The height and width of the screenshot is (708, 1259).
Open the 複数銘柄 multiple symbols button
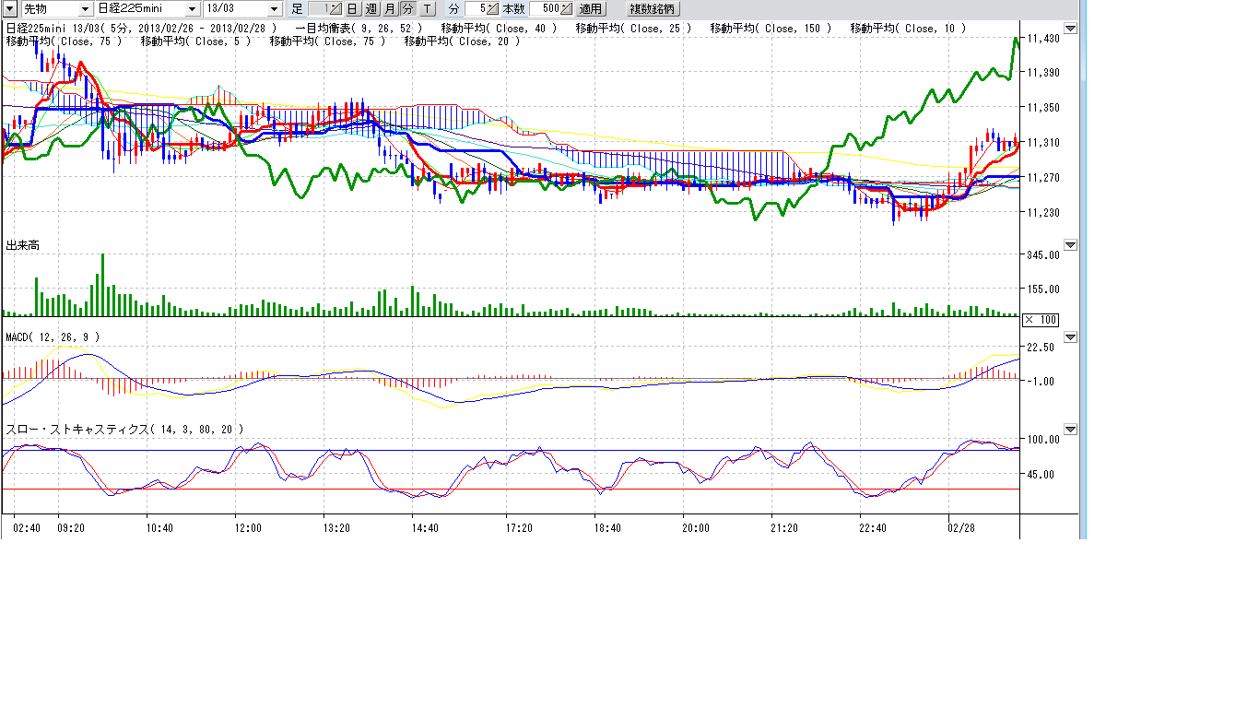point(652,8)
